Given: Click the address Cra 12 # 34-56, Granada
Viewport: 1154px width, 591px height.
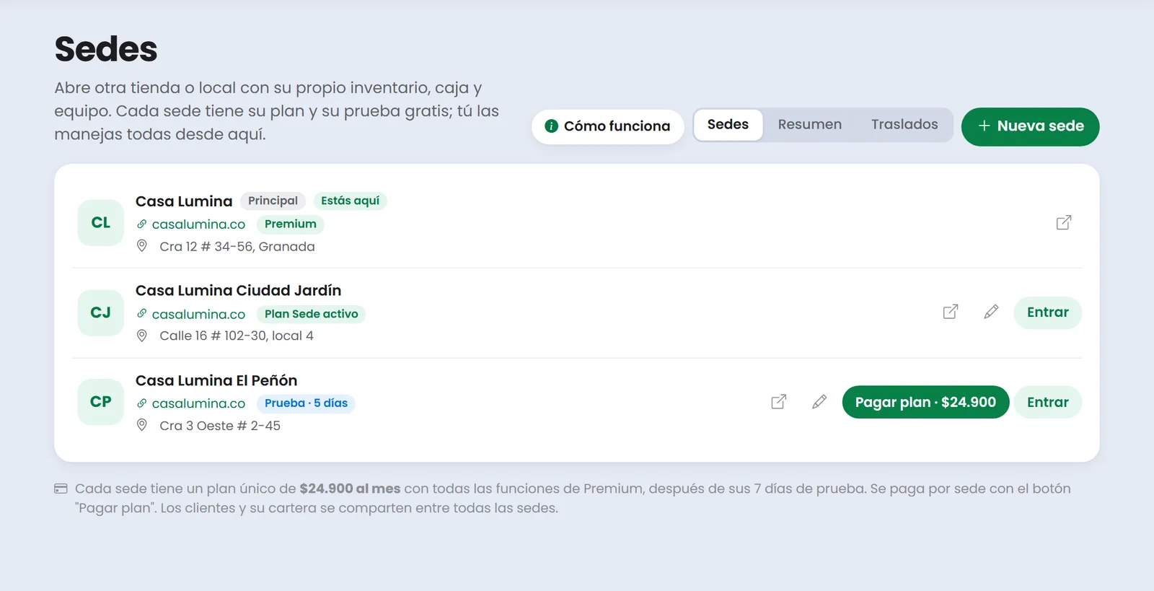Looking at the screenshot, I should pos(237,246).
